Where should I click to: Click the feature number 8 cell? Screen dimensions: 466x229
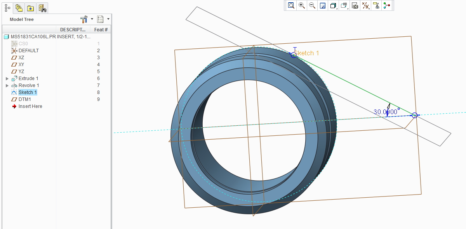click(x=99, y=92)
